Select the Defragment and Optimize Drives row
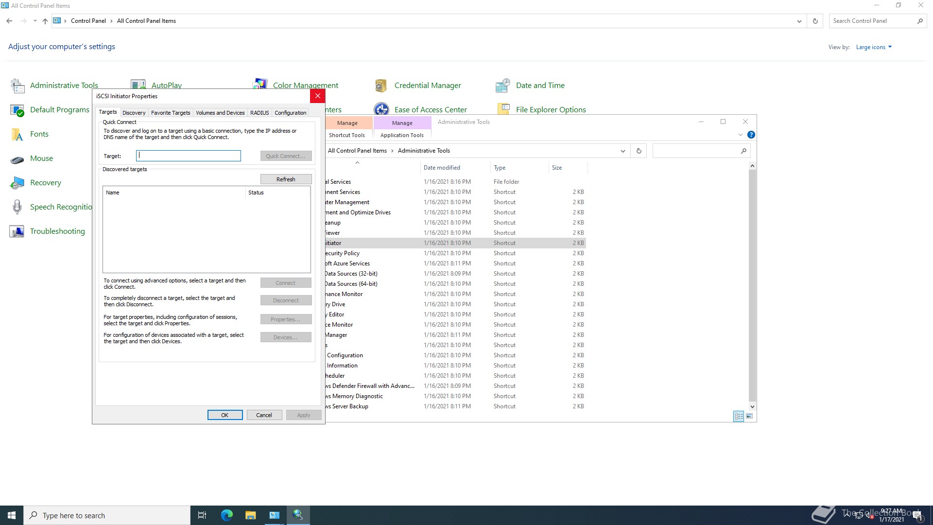The width and height of the screenshot is (933, 525). pos(455,212)
